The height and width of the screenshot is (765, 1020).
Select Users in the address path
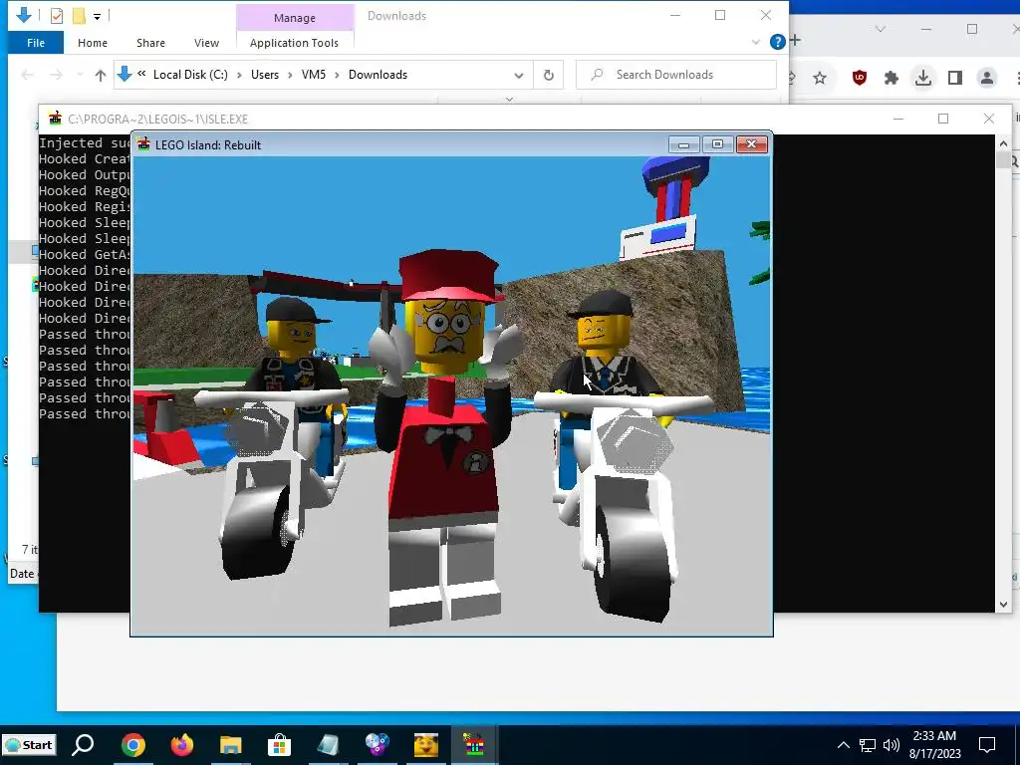pyautogui.click(x=265, y=75)
